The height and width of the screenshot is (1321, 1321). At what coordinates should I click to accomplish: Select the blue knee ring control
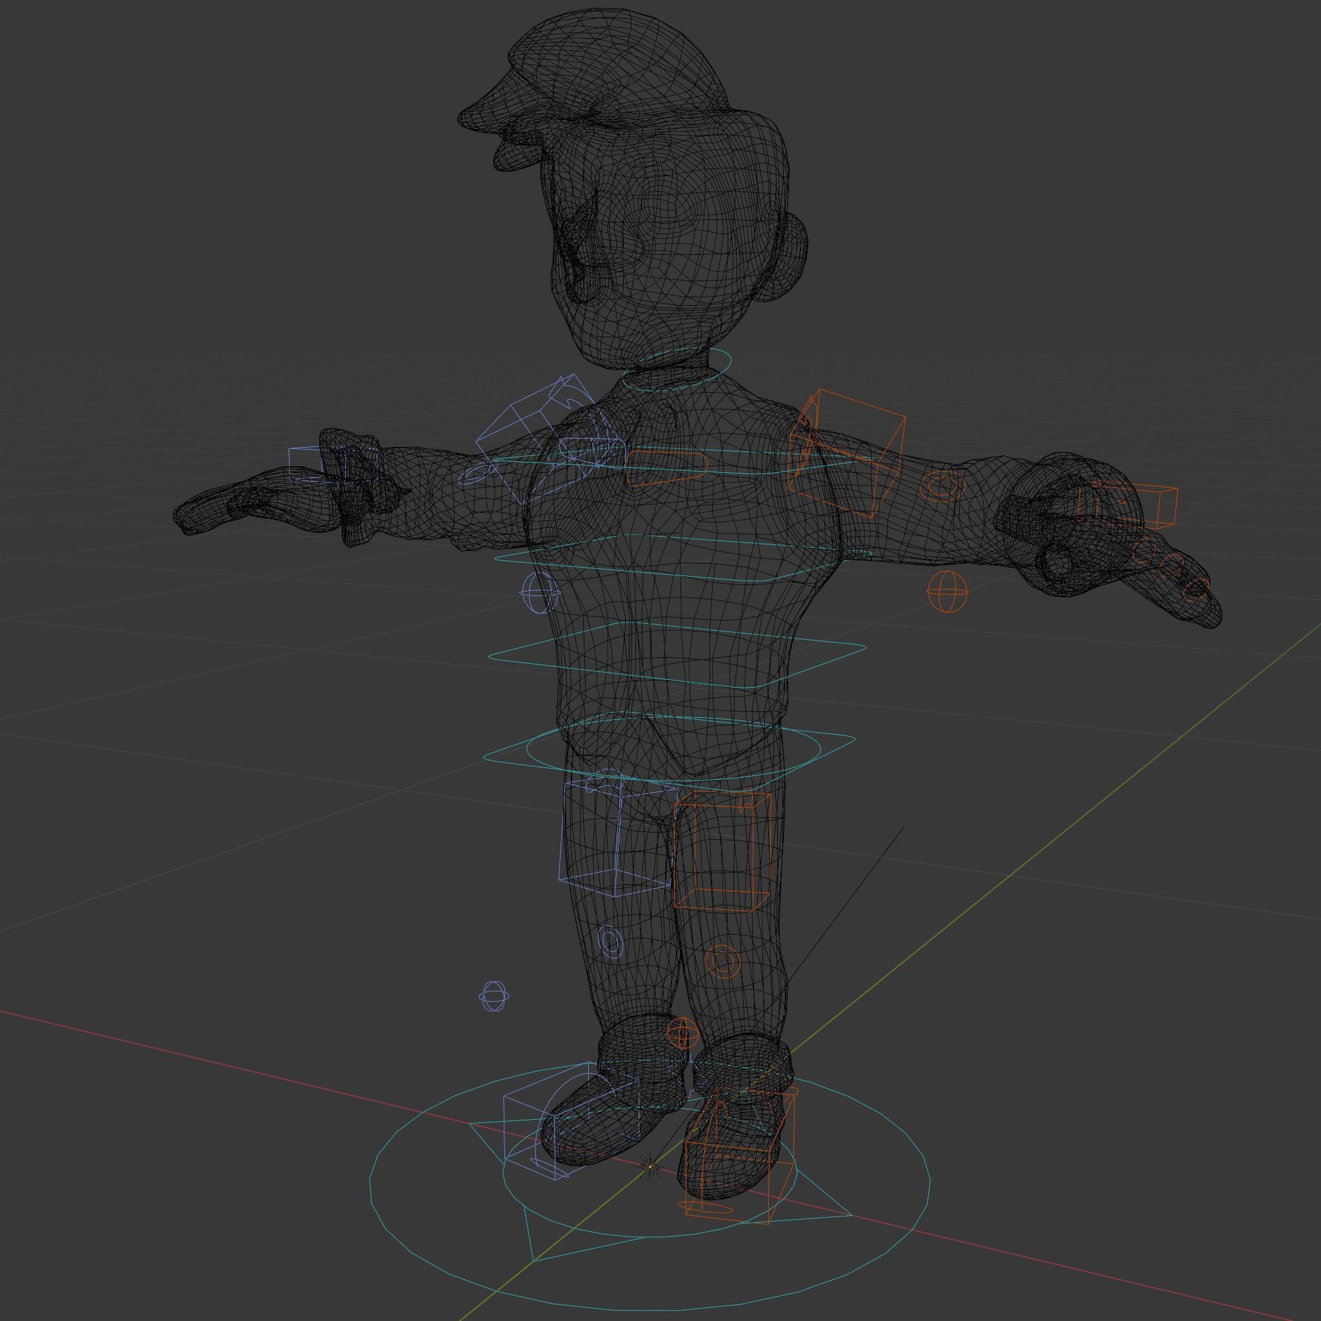click(x=611, y=942)
